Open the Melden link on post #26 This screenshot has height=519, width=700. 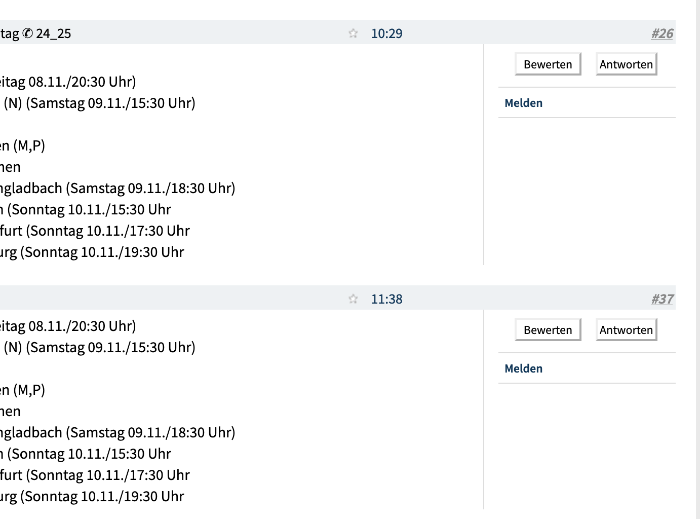point(524,102)
